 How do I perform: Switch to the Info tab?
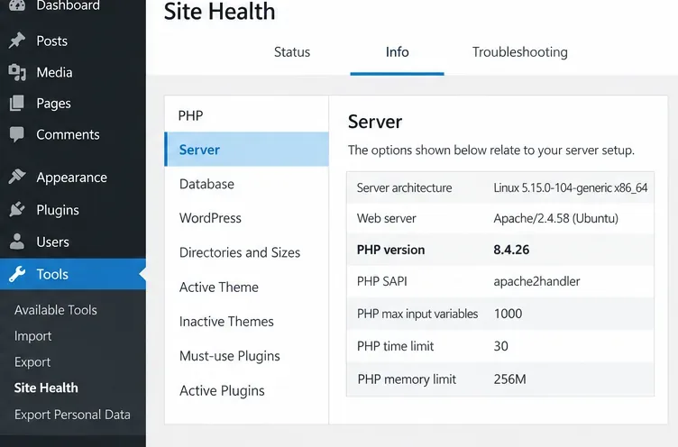(x=397, y=52)
